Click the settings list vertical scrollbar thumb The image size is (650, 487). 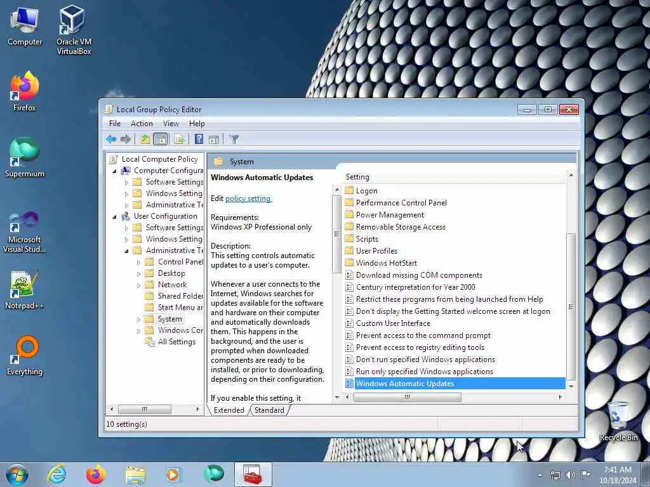(571, 306)
